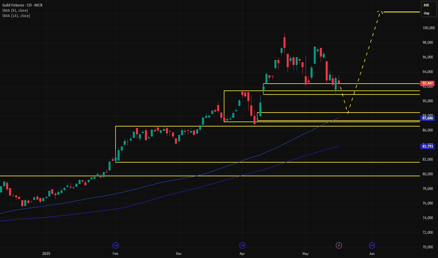Click the 74,000 price axis label
This screenshot has width=438, height=258.
[x=428, y=218]
